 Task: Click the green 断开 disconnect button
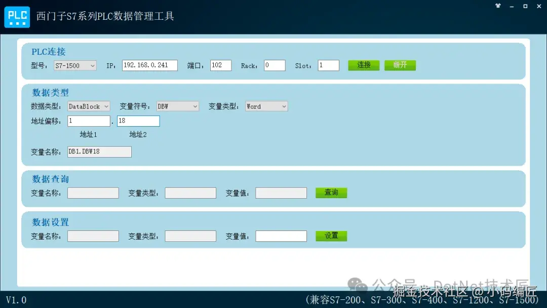tap(400, 65)
